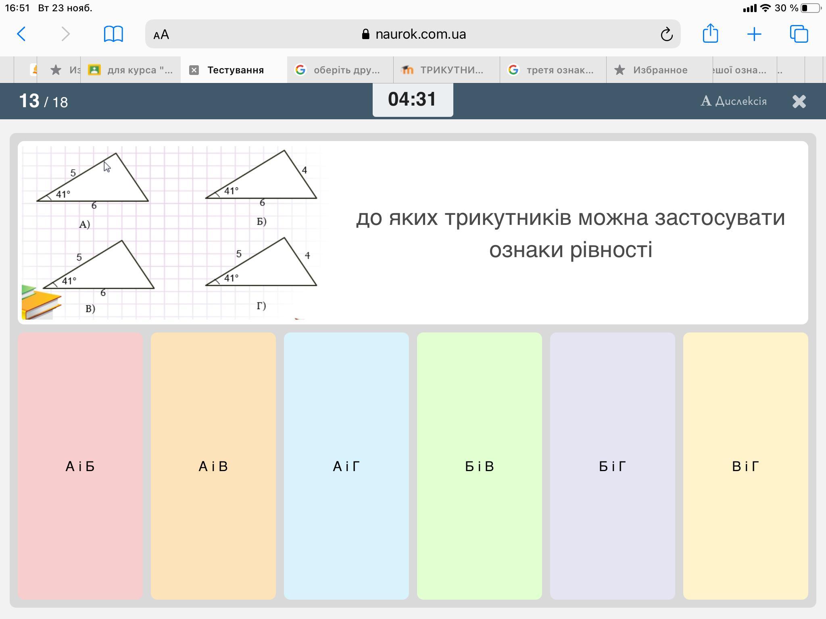Viewport: 826px width, 619px height.
Task: Switch to the ТРИКУТНИ... tab
Action: click(x=446, y=70)
